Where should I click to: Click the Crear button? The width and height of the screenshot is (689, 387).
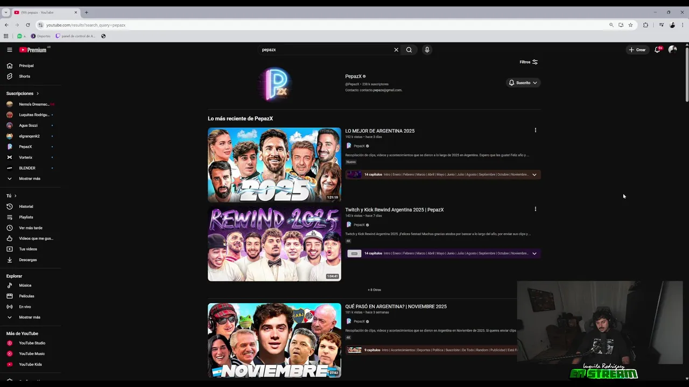click(x=637, y=49)
